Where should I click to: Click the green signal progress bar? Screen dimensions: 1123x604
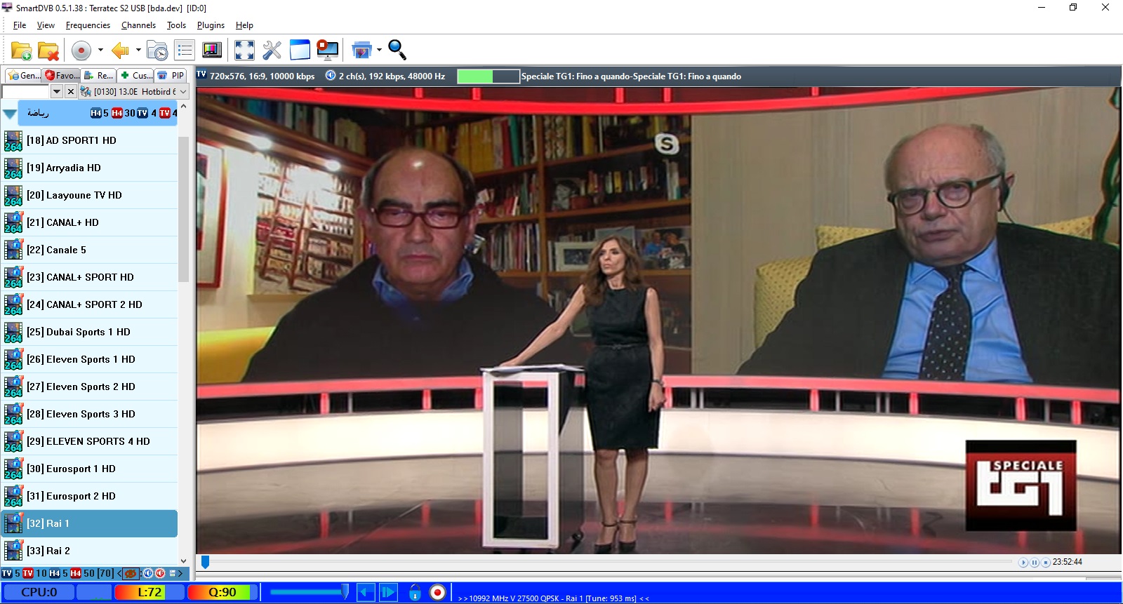[x=488, y=76]
